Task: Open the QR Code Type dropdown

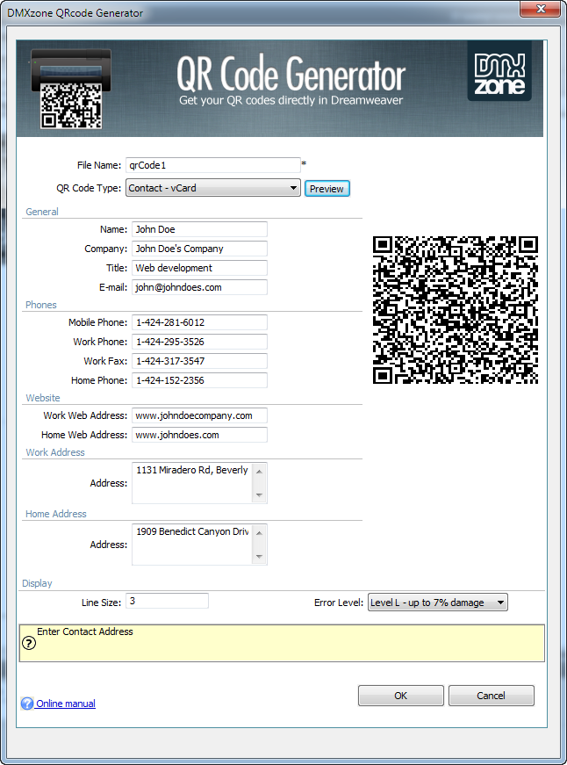Action: (213, 188)
